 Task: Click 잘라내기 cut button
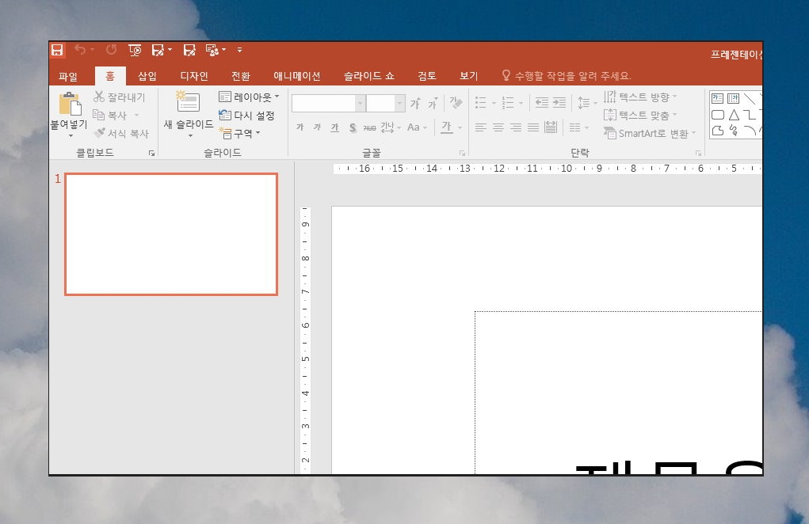[x=119, y=97]
